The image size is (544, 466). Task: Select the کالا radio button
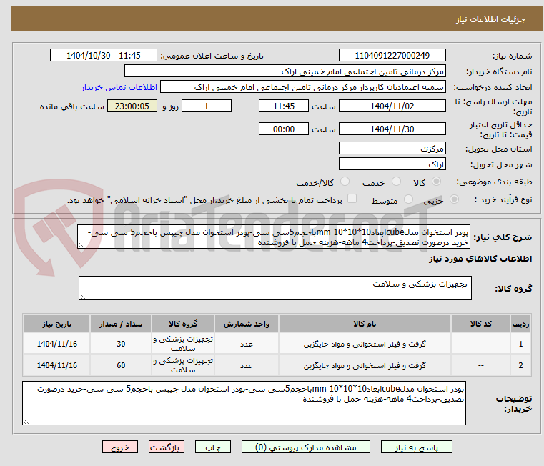click(x=436, y=182)
